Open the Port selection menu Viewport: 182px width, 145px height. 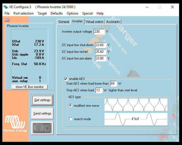[x=24, y=13]
